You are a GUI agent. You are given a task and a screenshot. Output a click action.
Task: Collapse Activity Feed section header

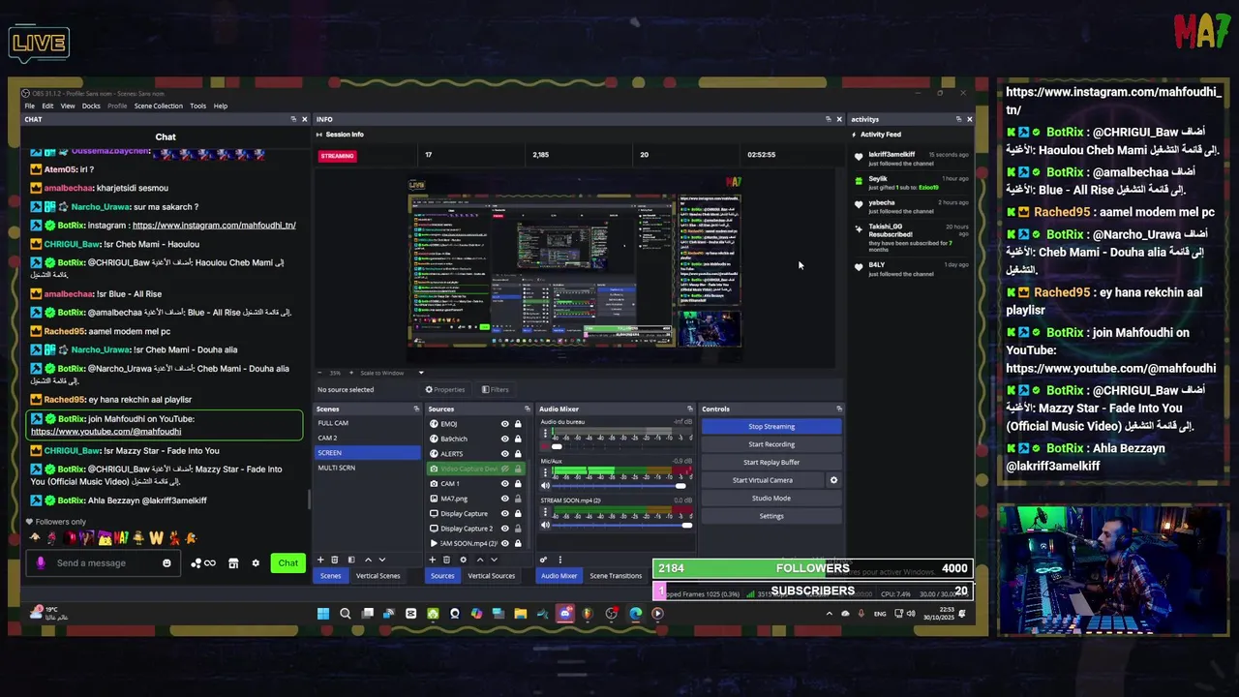876,135
